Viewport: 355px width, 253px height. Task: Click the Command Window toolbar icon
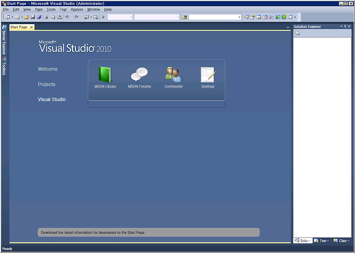(x=290, y=17)
